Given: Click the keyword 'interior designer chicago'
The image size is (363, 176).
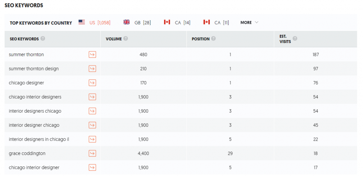Looking at the screenshot, I should coord(34,125).
